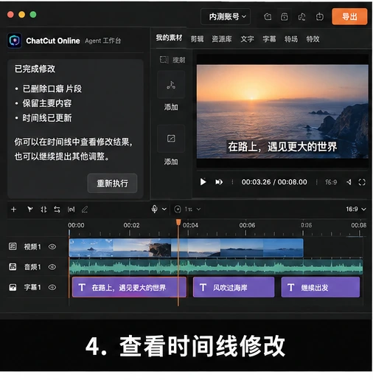
Task: Play the preview video
Action: [203, 182]
